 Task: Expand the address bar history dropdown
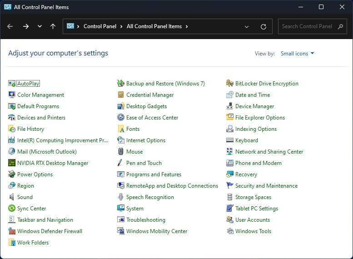pos(247,26)
